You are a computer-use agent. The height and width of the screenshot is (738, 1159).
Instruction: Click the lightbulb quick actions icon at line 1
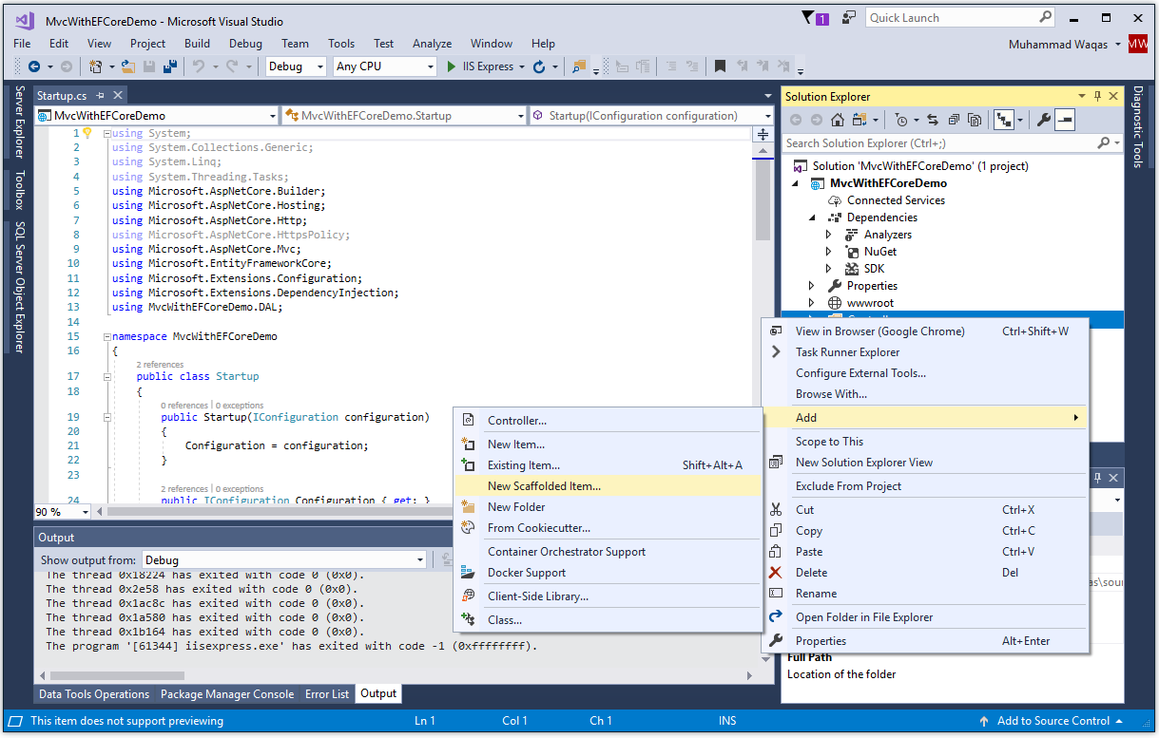point(87,133)
